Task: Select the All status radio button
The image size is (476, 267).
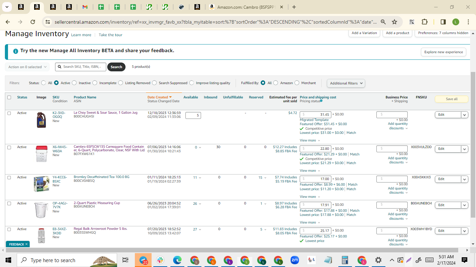Action: [x=44, y=83]
